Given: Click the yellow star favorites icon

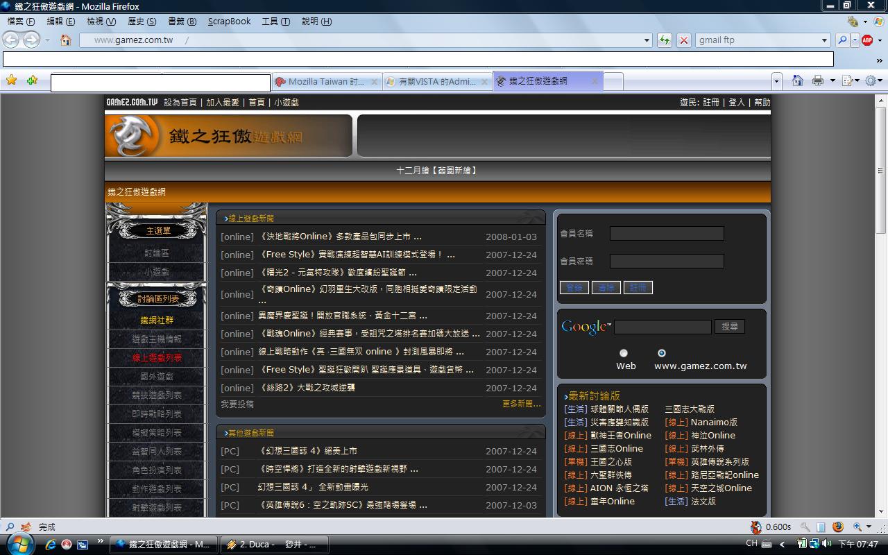Looking at the screenshot, I should click(12, 80).
